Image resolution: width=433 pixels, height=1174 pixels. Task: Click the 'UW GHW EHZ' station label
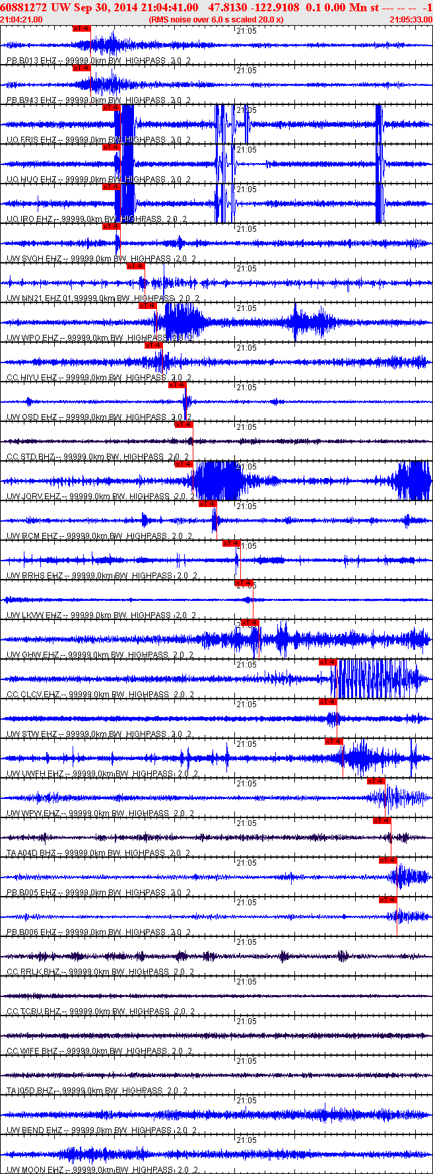click(x=32, y=655)
